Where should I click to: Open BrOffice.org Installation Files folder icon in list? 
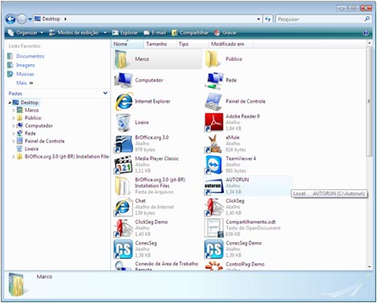[x=123, y=186]
